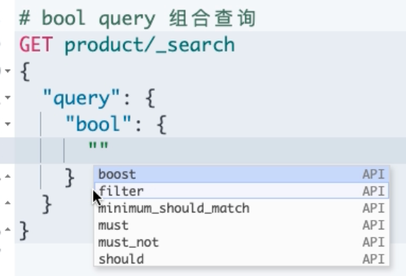Click the GET method keyword
The height and width of the screenshot is (276, 406).
click(36, 44)
